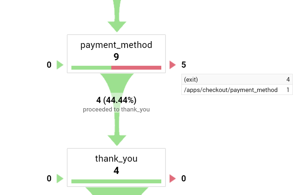Click green portion of payment_method bar
Screen dimensions: 295x195
[91, 68]
